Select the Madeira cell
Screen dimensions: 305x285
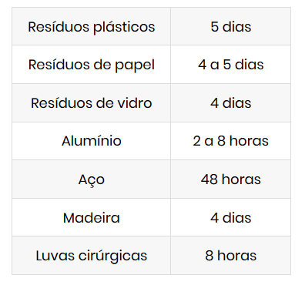tap(92, 217)
